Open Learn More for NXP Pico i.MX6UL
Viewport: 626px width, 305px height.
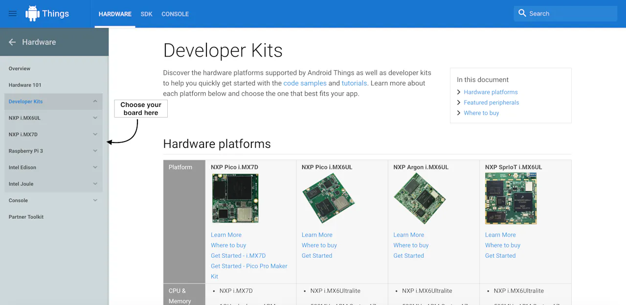click(x=317, y=235)
